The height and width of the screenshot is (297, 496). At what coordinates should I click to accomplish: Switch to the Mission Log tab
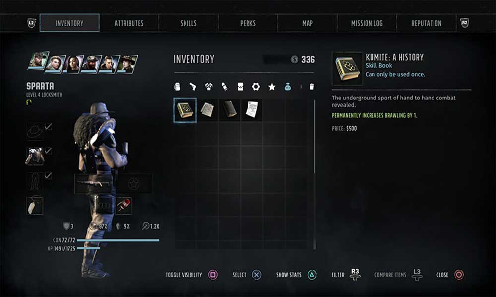tap(367, 23)
